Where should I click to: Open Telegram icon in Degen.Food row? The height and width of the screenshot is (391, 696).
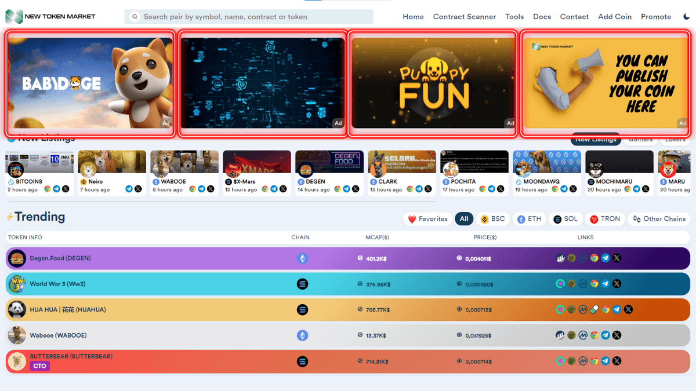coord(606,258)
